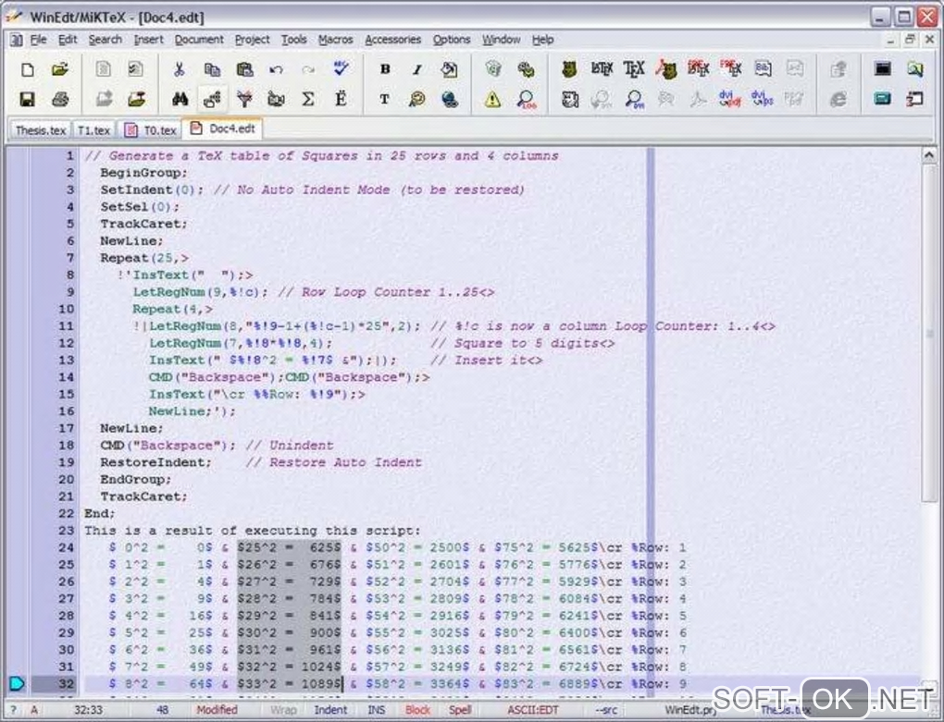Click the Paste clipboard icon
Viewport: 944px width, 722px height.
(x=244, y=69)
